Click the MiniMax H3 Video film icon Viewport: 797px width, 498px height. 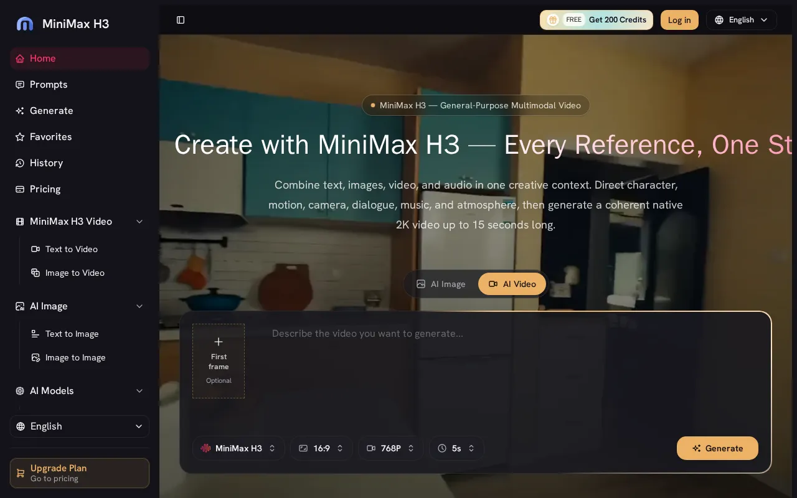(20, 222)
